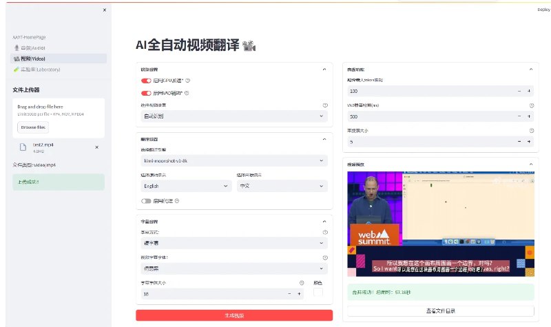This screenshot has width=551, height=327.
Task: Click the test2.mp4 file name
Action: click(43, 145)
